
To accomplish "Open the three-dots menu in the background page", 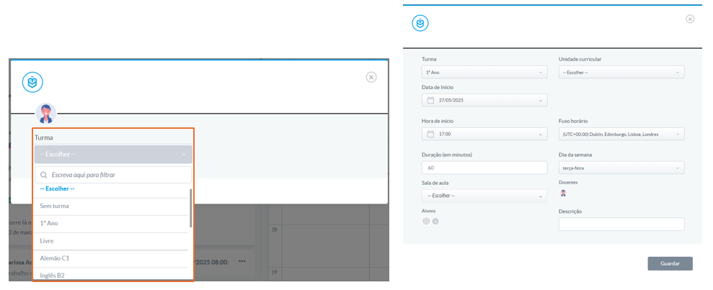I will click(x=242, y=261).
